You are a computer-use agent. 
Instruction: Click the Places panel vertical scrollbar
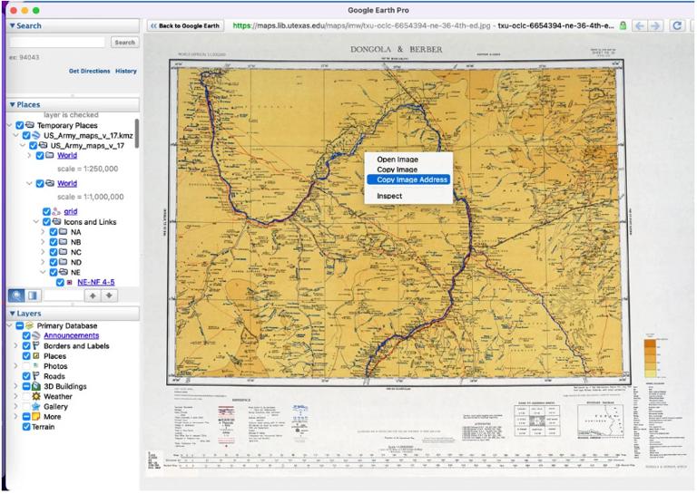(x=137, y=133)
